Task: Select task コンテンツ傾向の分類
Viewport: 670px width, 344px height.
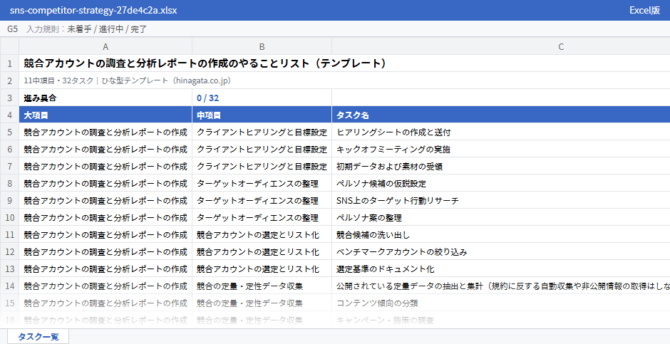Action: coord(501,303)
